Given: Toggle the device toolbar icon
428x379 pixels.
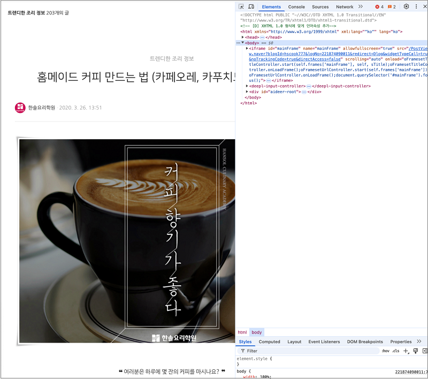Looking at the screenshot, I should (251, 6).
